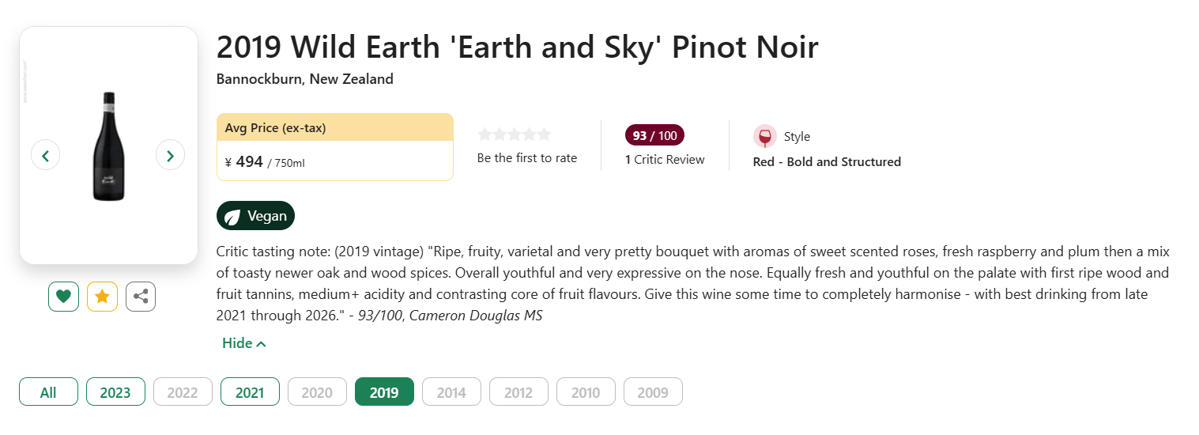1199x435 pixels.
Task: Collapse the tasting note with Hide
Action: pos(237,343)
